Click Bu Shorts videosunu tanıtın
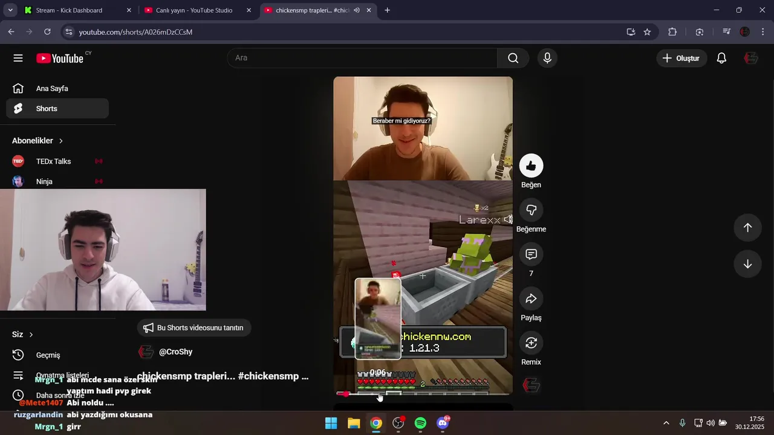This screenshot has width=774, height=435. (x=194, y=328)
